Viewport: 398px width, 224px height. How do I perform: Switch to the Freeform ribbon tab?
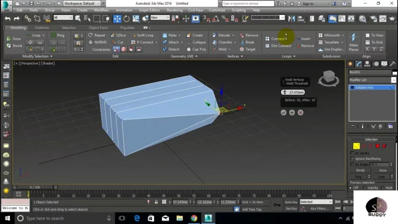[x=42, y=28]
